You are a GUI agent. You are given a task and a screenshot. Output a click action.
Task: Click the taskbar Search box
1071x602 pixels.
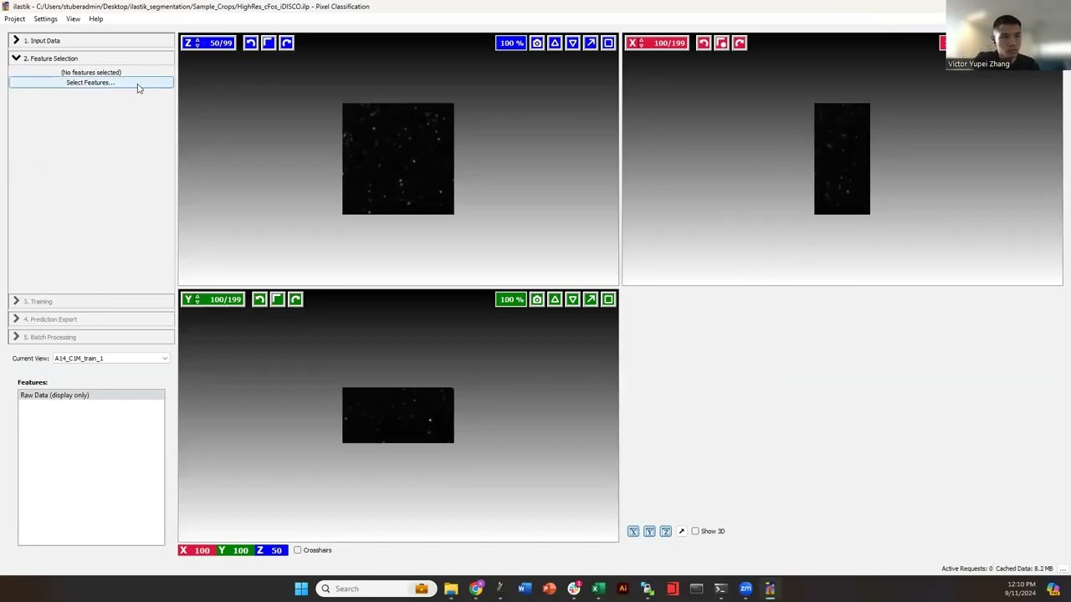coord(377,589)
